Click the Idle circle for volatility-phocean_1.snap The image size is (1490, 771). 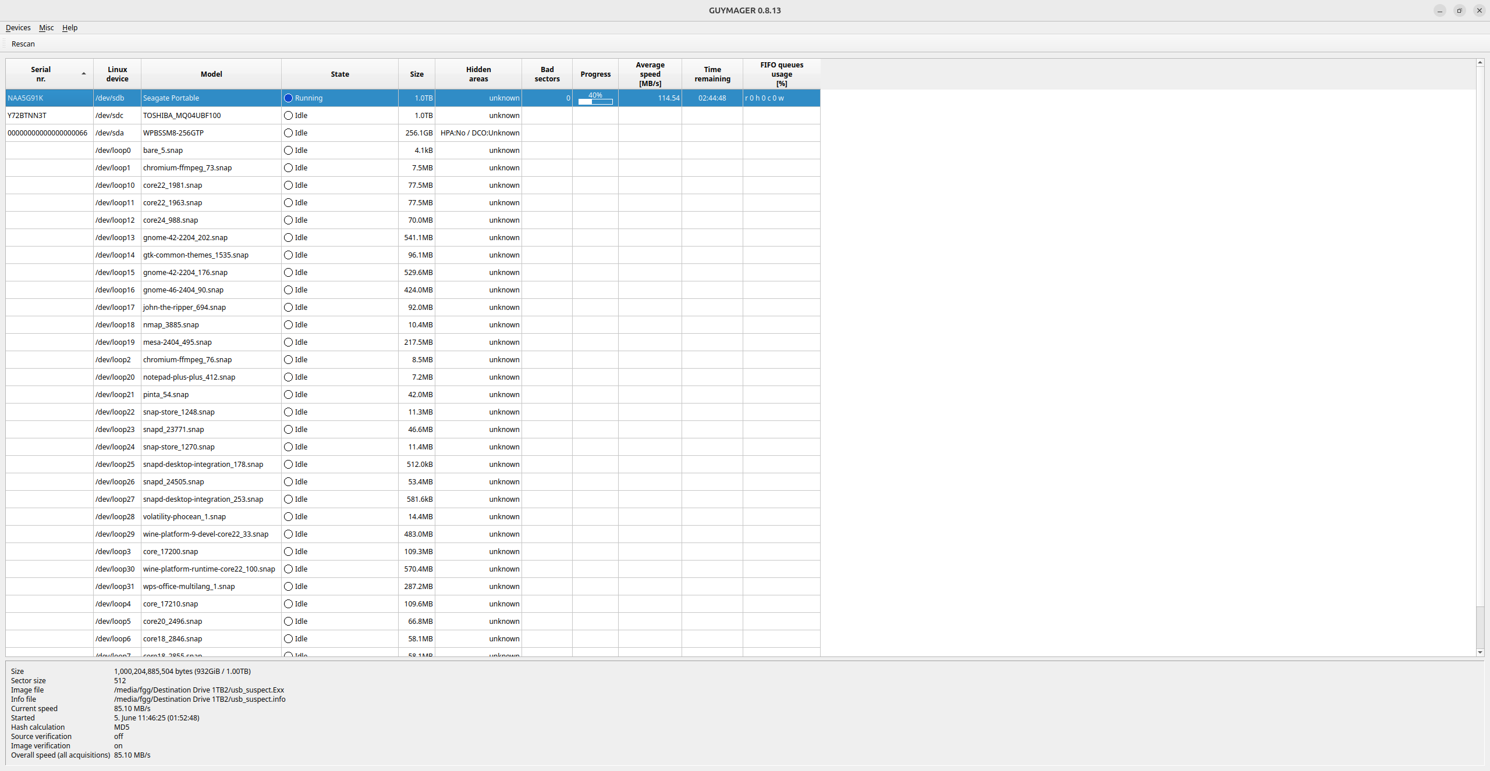coord(288,516)
